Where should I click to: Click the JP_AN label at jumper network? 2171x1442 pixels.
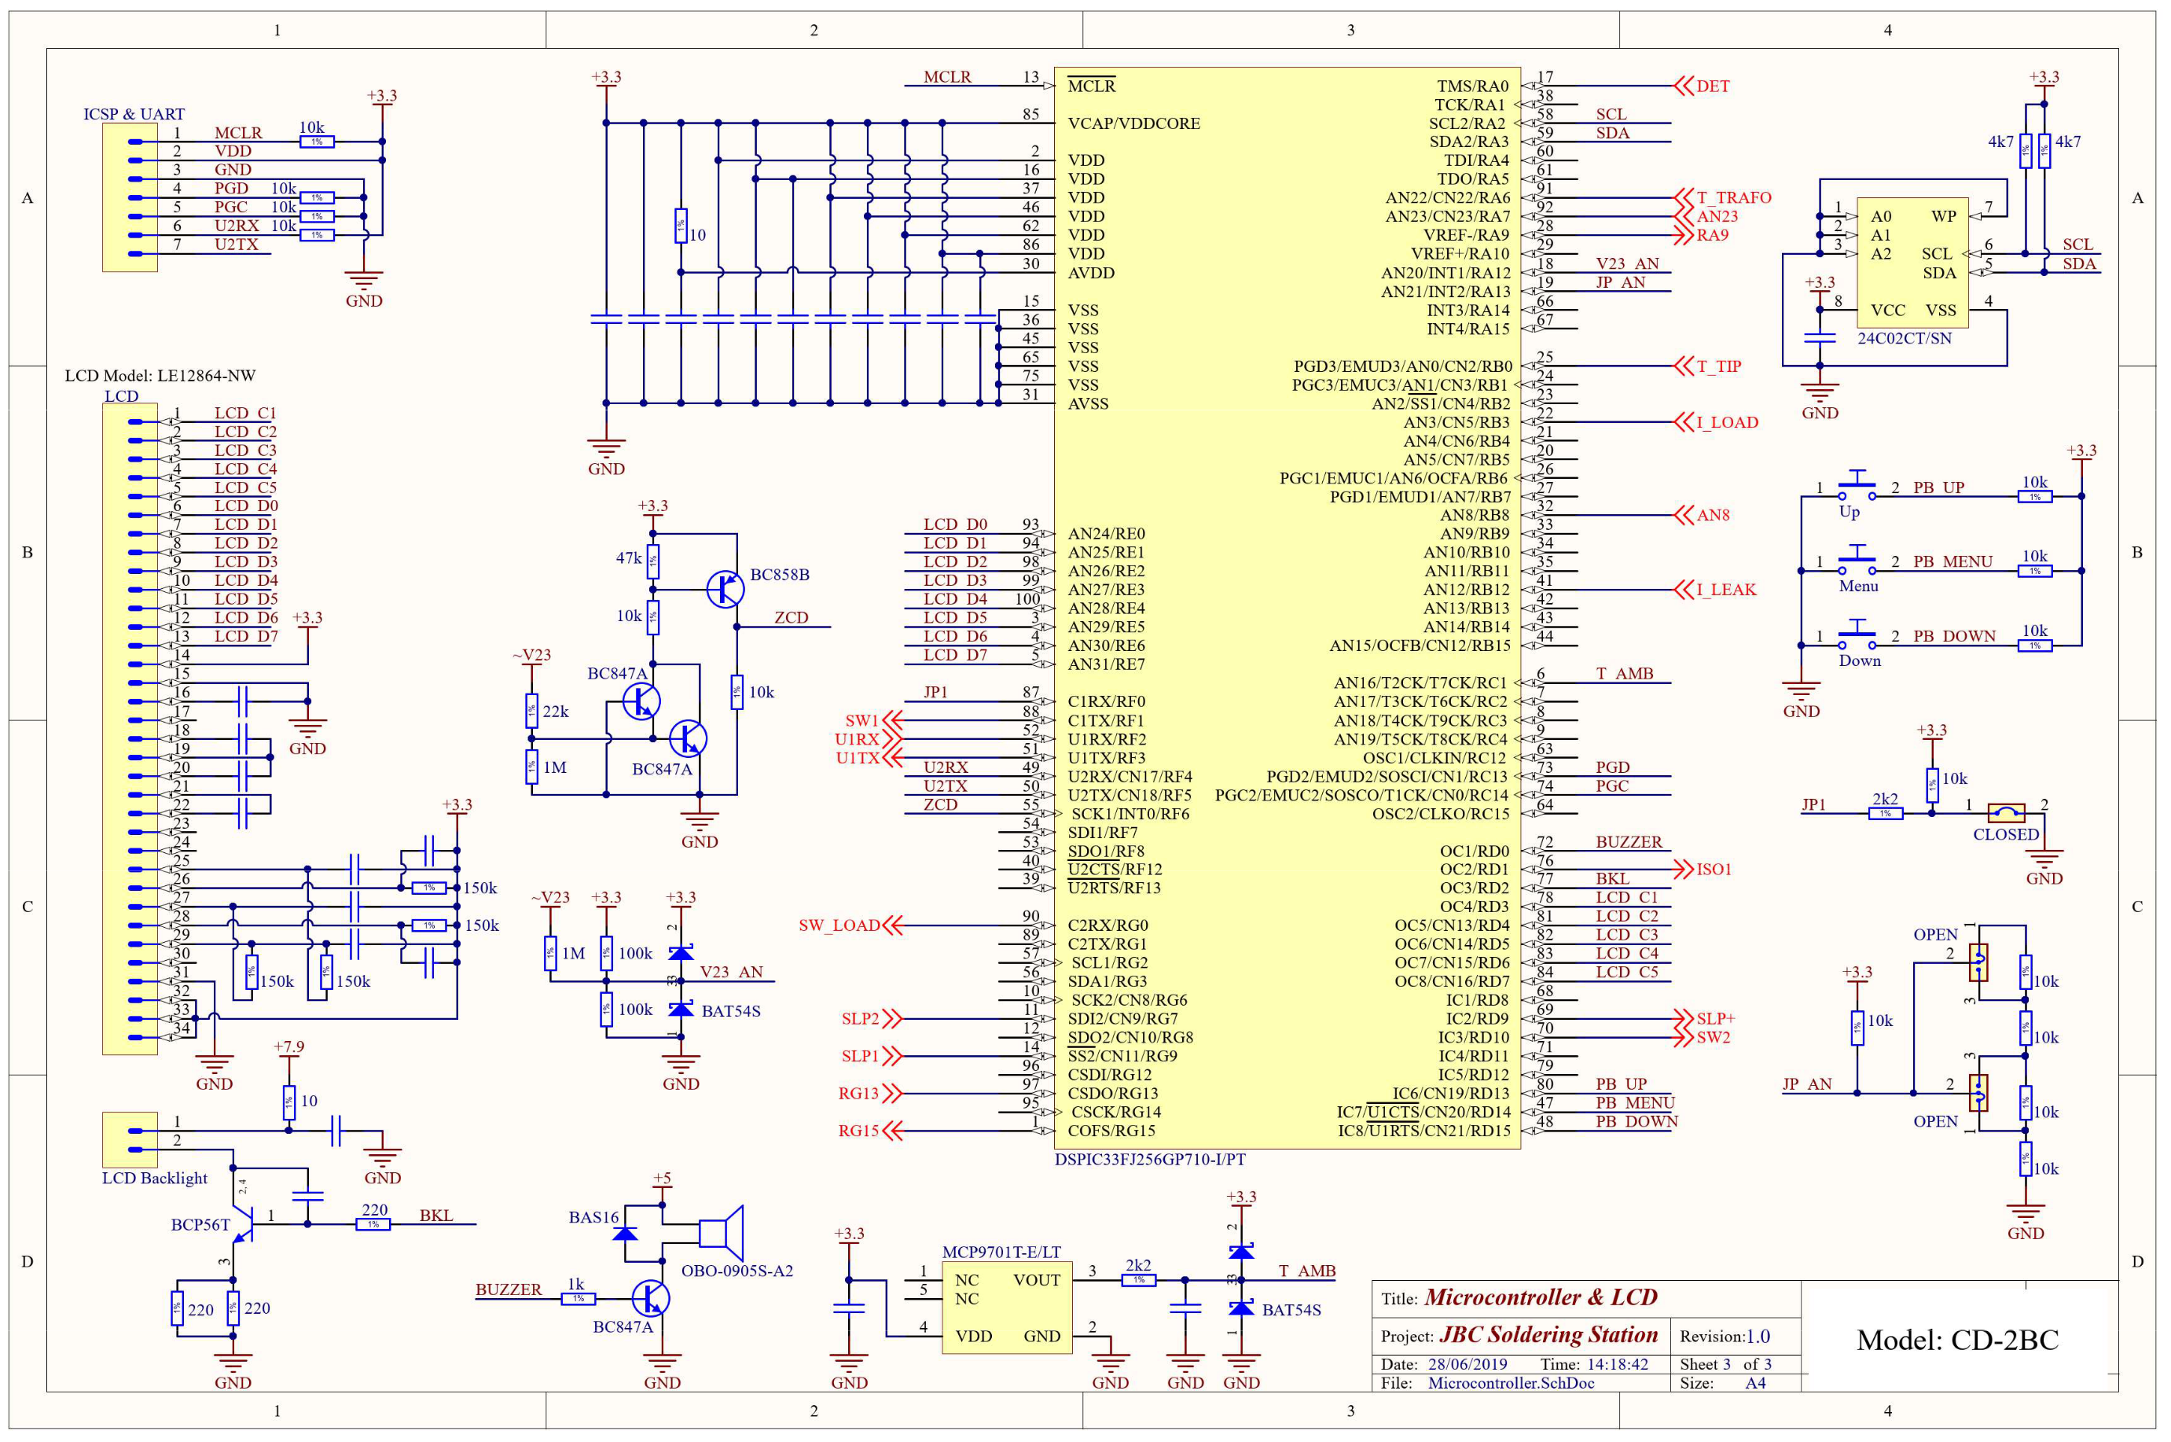click(x=1807, y=1084)
